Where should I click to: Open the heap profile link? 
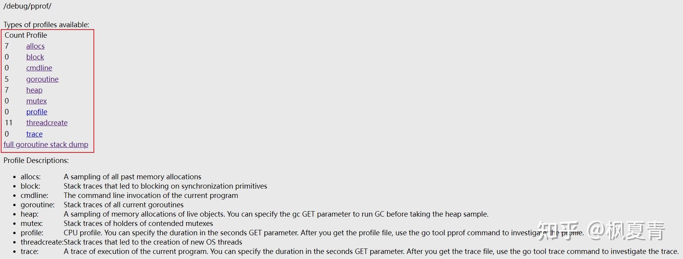point(34,90)
